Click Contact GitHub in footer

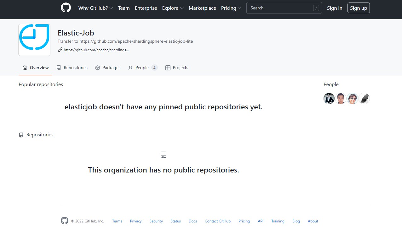coord(218,221)
